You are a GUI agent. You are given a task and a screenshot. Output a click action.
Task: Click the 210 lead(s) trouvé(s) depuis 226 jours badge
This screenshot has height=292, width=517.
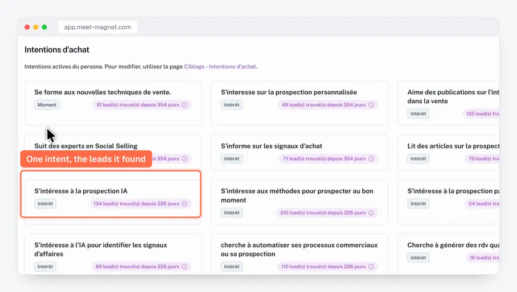coord(327,213)
